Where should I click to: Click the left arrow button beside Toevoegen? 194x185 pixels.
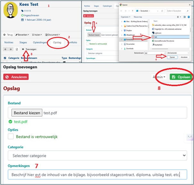pyautogui.click(x=5, y=49)
